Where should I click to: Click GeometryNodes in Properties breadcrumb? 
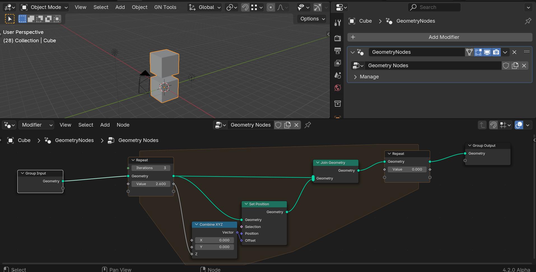(416, 21)
